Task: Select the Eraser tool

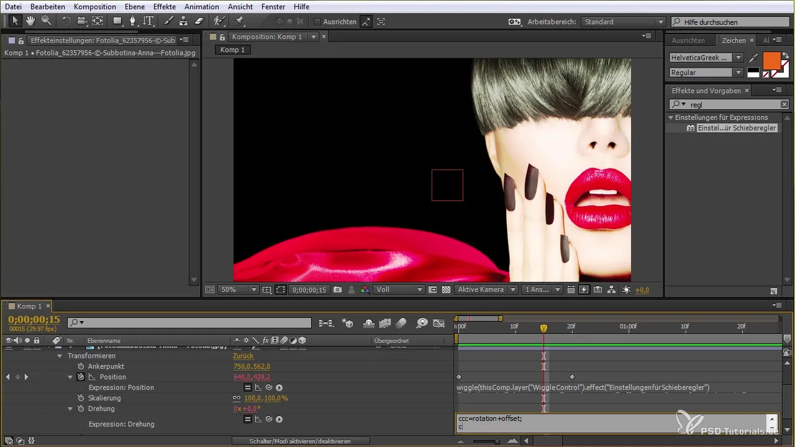Action: [x=199, y=21]
